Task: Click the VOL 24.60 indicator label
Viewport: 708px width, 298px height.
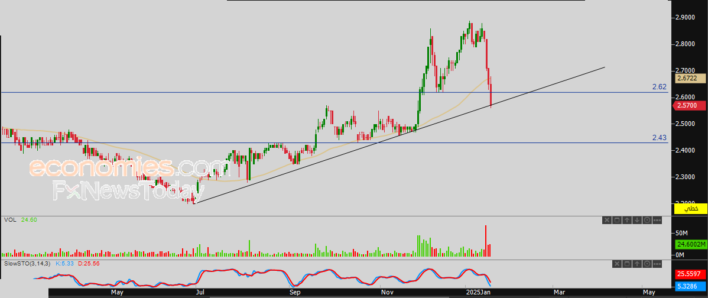Action: pos(20,219)
